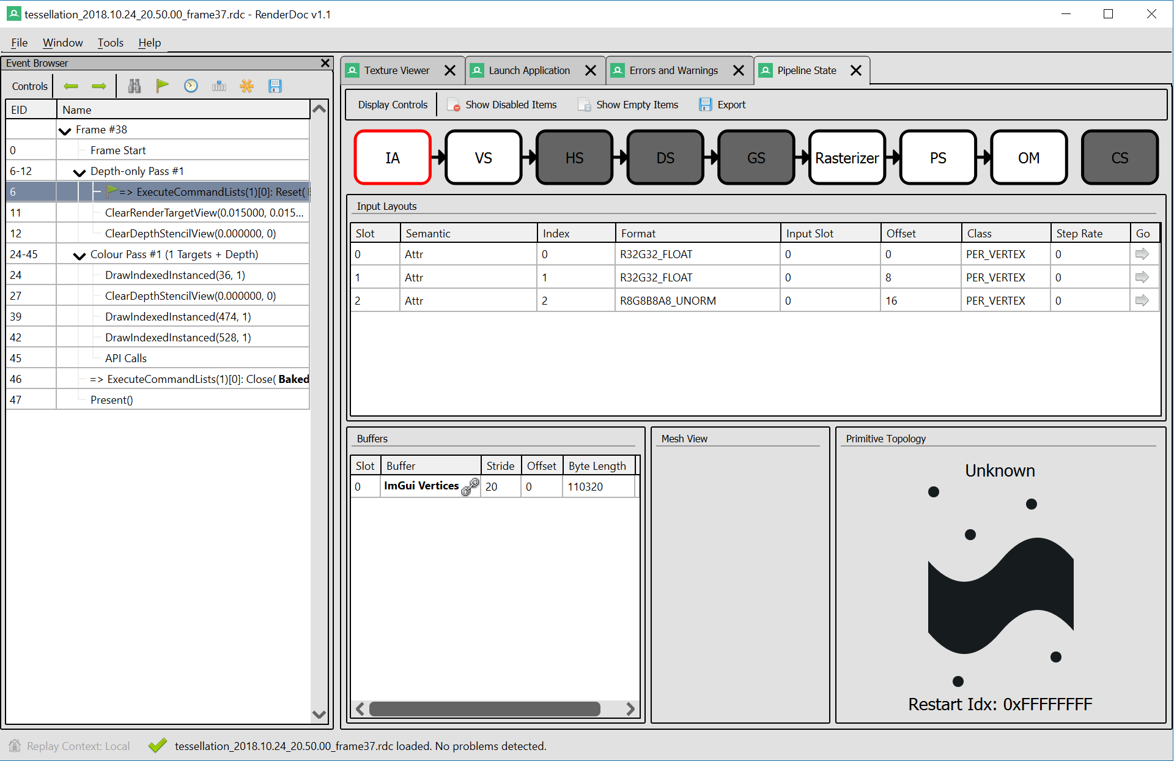Open the Tools menu
The image size is (1174, 761).
coord(110,42)
